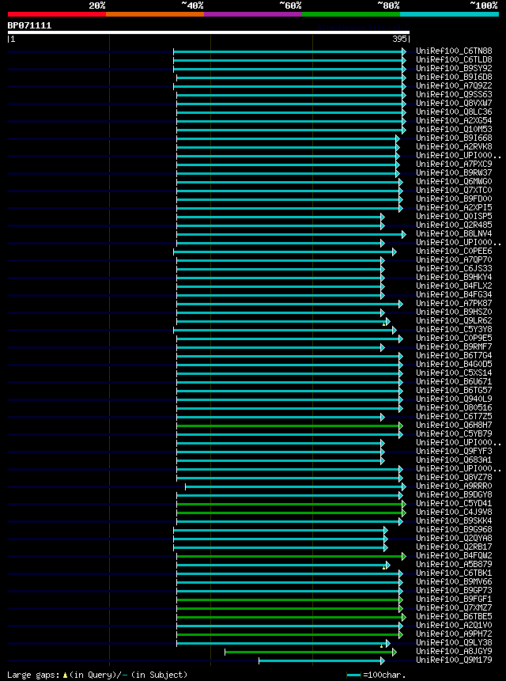The width and height of the screenshot is (506, 681).
Task: Select hit label UniRef100_B9RW37
Action: point(455,173)
